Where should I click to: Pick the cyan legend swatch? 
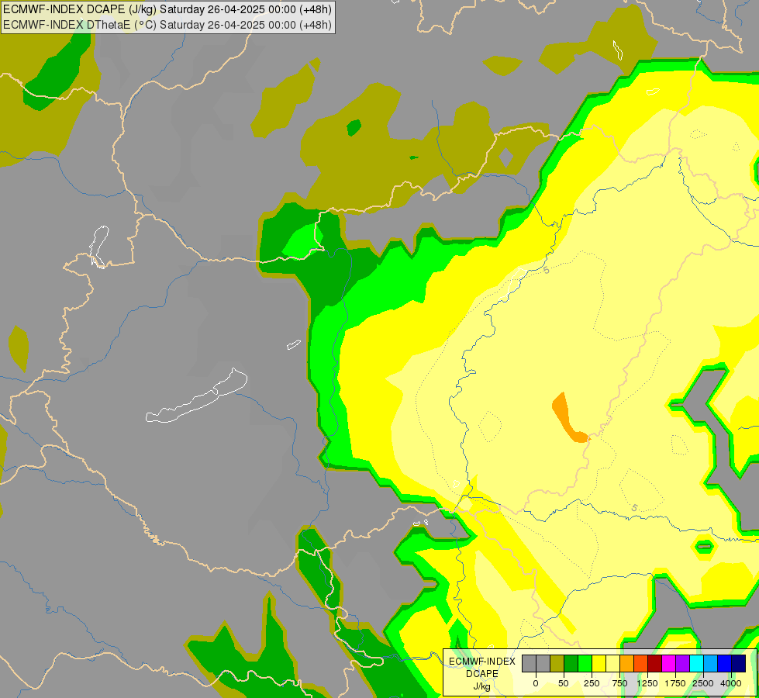pyautogui.click(x=696, y=663)
